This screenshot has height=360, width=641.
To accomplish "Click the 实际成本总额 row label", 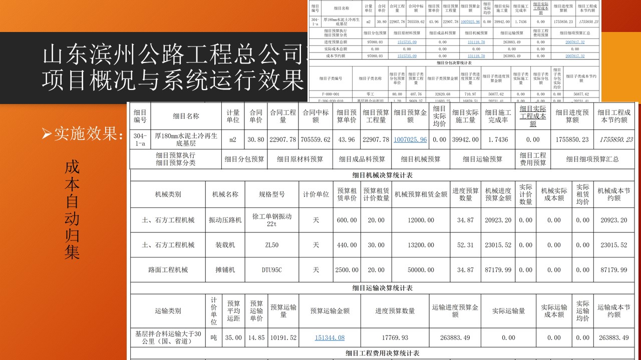I will coord(336,49).
